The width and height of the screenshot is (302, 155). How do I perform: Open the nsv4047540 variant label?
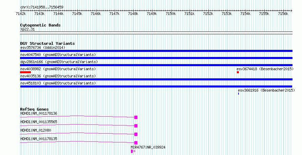pos(58,55)
